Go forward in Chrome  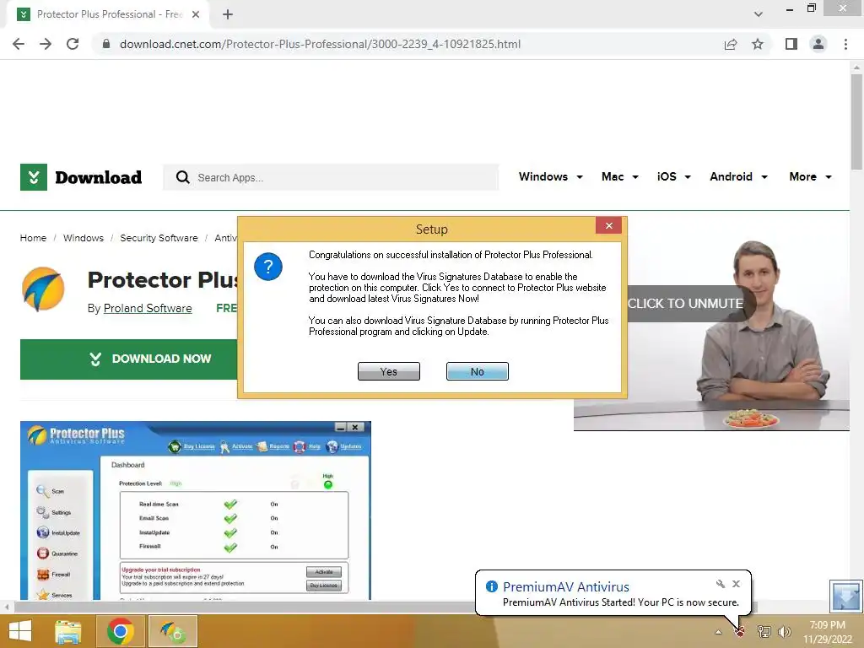[x=46, y=44]
